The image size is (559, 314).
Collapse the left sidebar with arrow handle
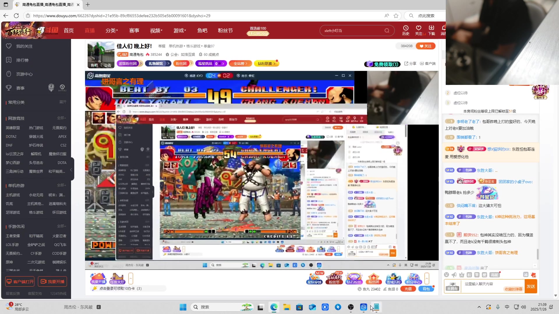pos(71,170)
